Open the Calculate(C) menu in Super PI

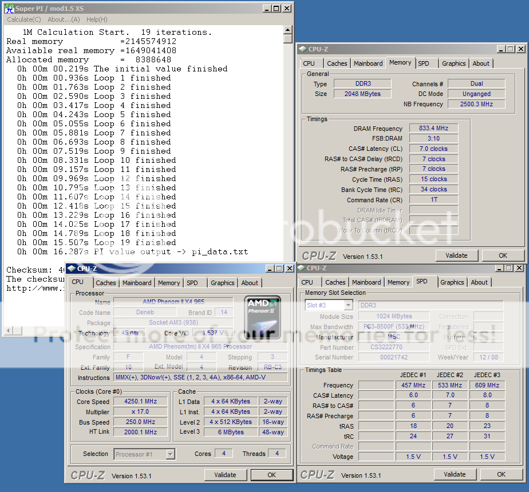click(x=23, y=19)
